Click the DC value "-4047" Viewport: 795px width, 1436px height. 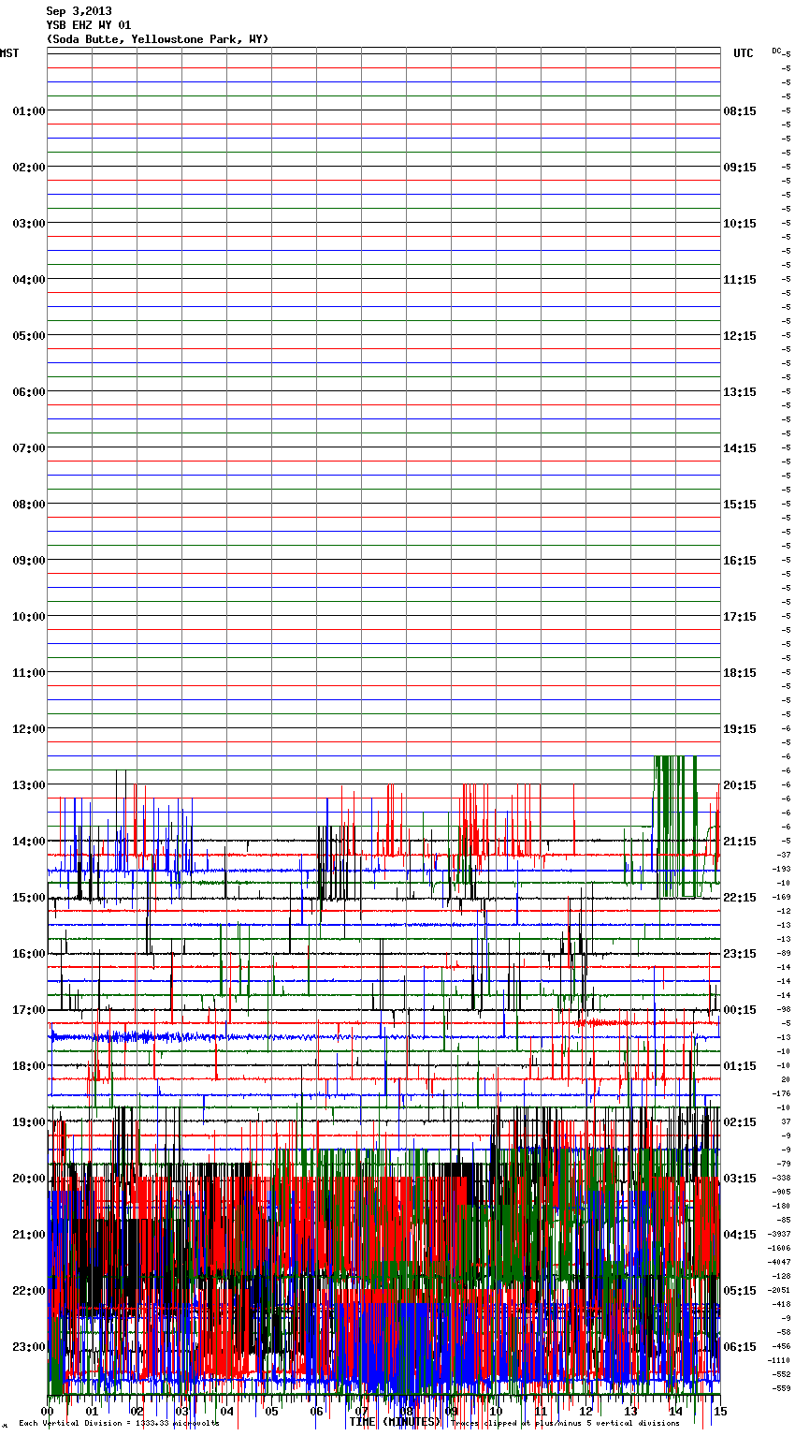(x=780, y=1262)
